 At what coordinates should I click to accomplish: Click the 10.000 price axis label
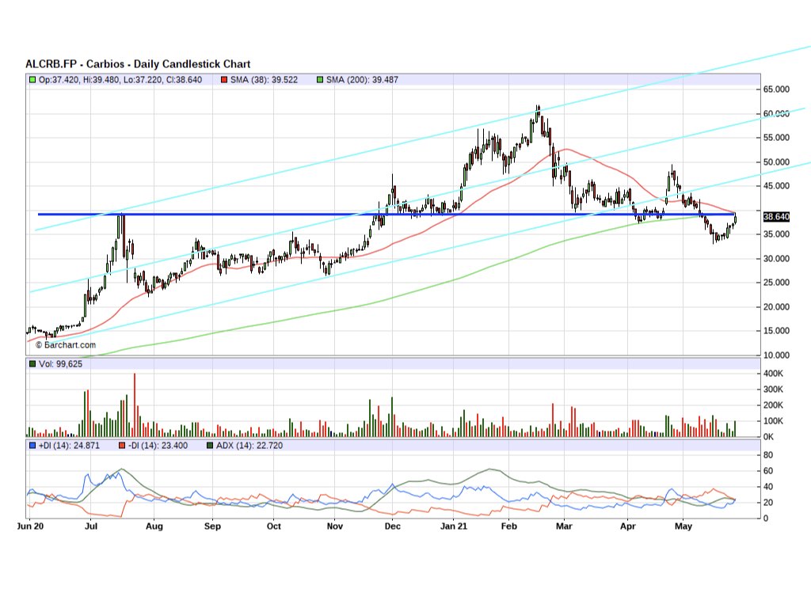coord(776,355)
